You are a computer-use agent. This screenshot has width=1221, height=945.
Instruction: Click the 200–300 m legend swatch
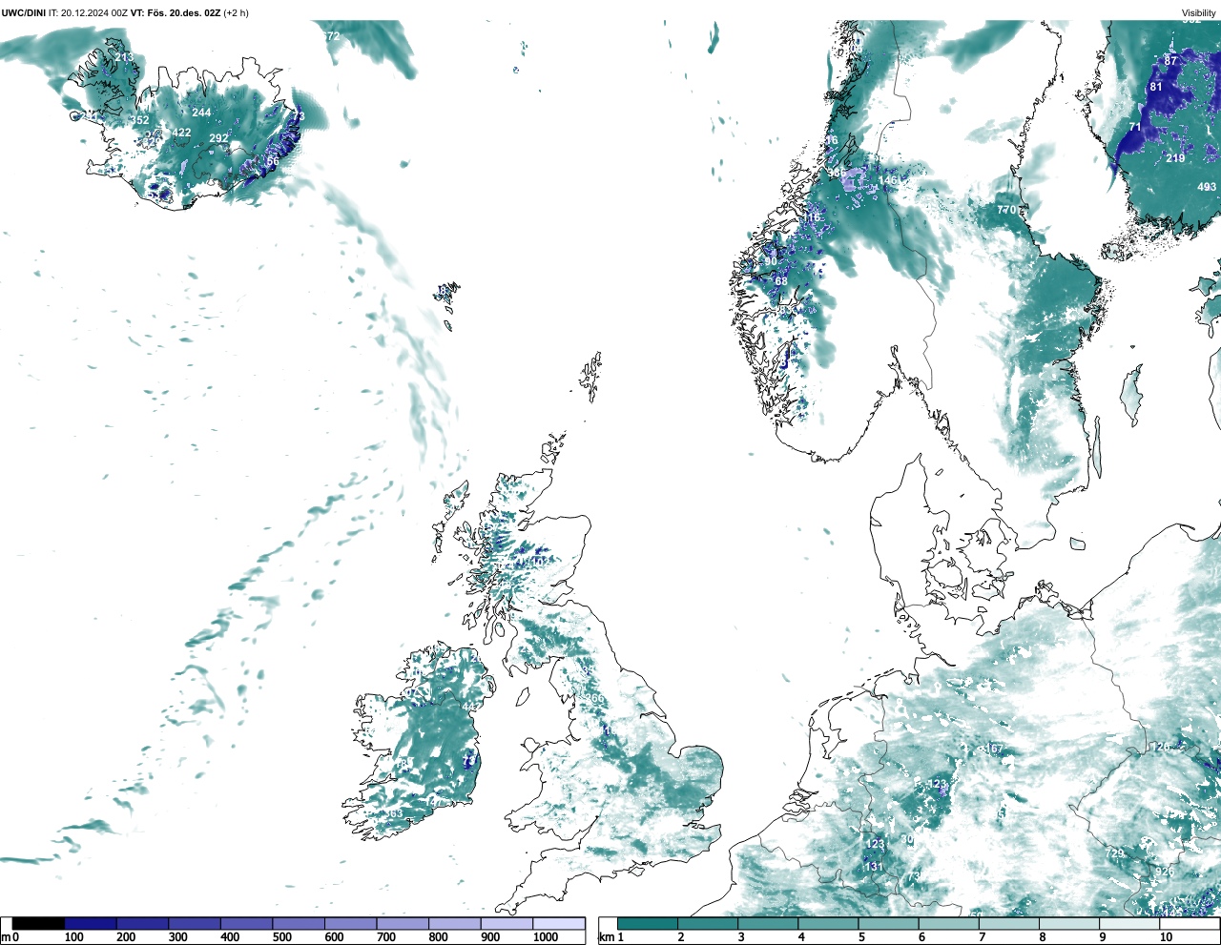tap(143, 924)
